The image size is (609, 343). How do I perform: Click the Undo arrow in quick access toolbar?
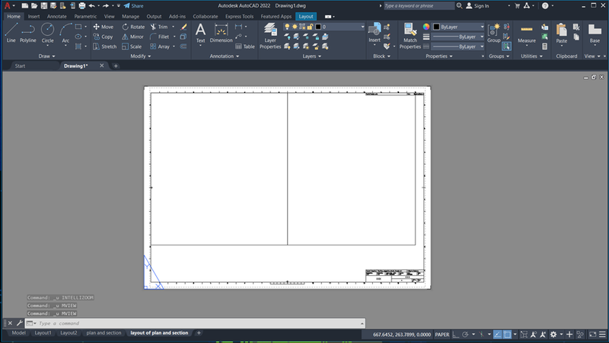tap(91, 5)
